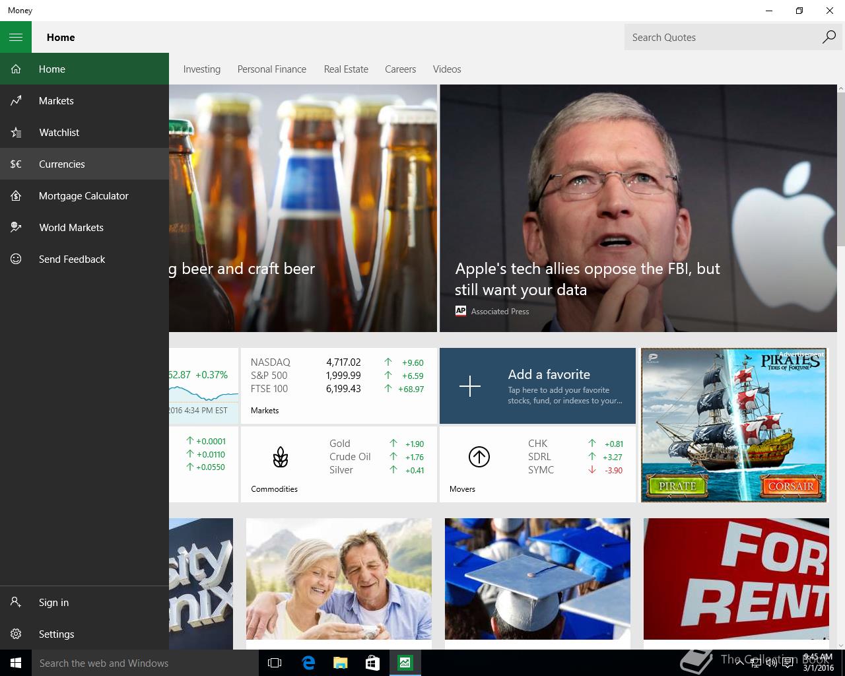Click the Crude Oil commodity row

point(377,457)
